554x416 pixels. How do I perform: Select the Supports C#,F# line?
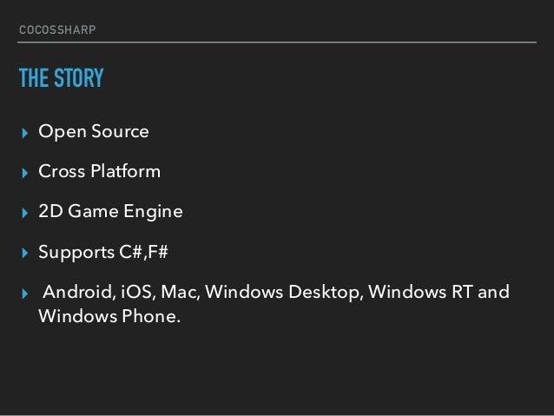103,252
